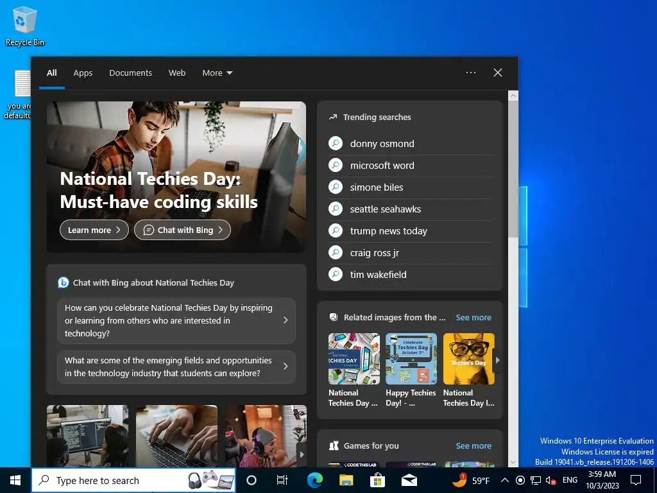Show next related images with arrow
This screenshot has width=657, height=493.
pyautogui.click(x=498, y=359)
